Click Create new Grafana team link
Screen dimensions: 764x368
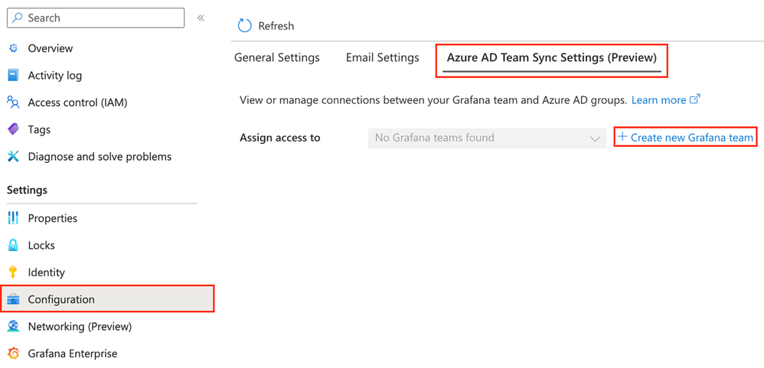coord(686,138)
